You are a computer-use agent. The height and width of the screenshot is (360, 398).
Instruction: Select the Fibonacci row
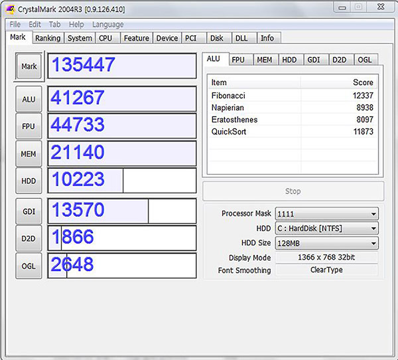(x=293, y=96)
